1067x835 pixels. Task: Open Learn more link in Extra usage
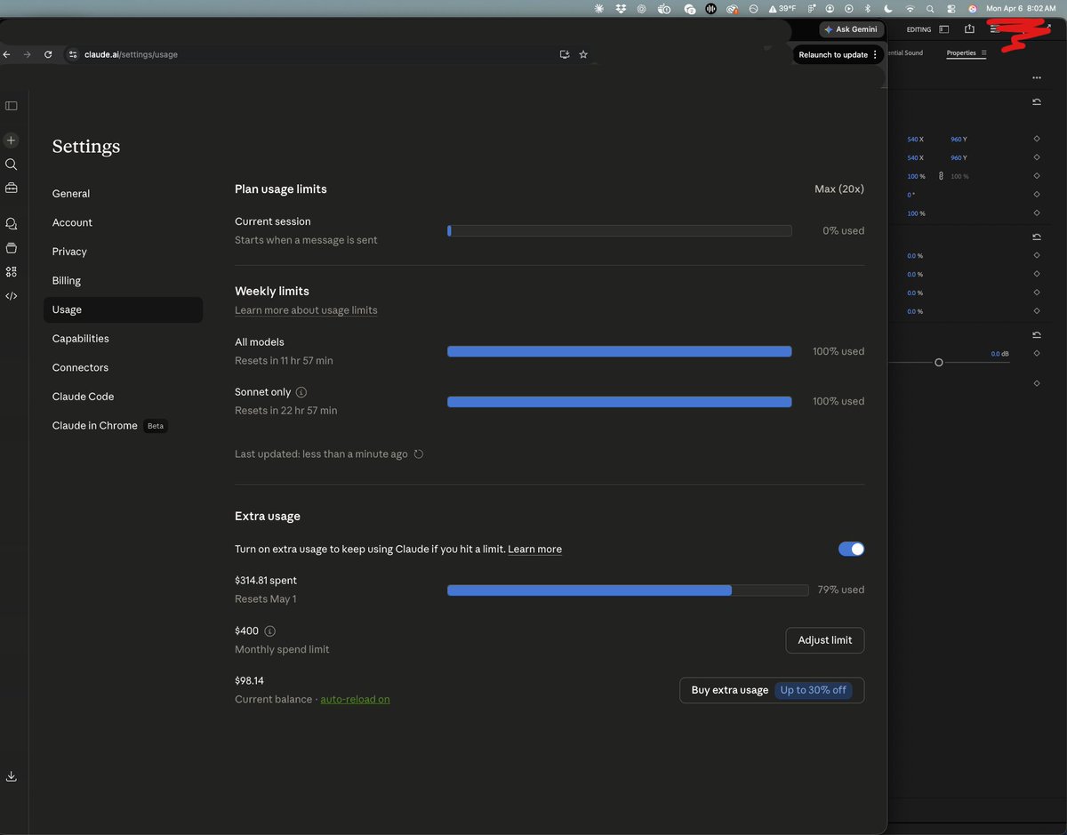(534, 550)
